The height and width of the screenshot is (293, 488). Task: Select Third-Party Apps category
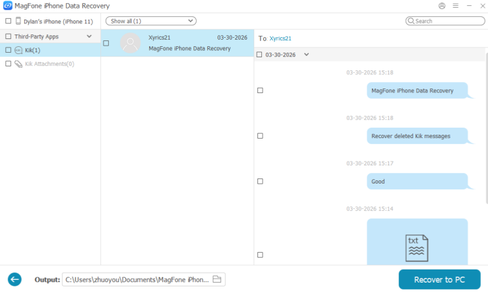(x=50, y=36)
